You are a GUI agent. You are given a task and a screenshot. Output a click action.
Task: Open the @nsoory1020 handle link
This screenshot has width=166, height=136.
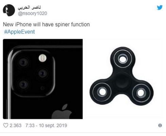coord(32,13)
